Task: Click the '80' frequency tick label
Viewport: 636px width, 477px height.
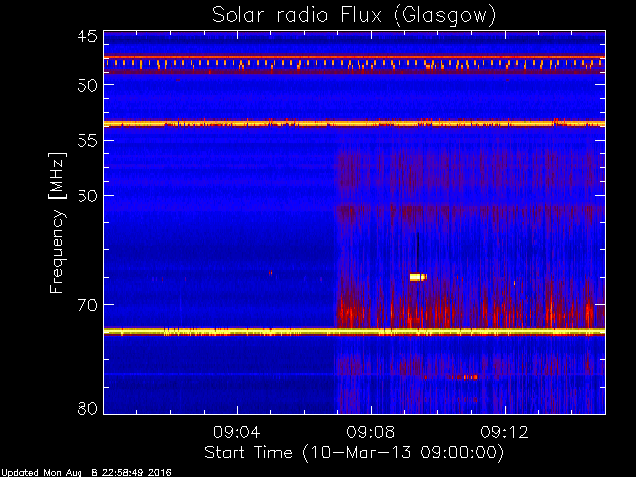Action: click(x=87, y=408)
